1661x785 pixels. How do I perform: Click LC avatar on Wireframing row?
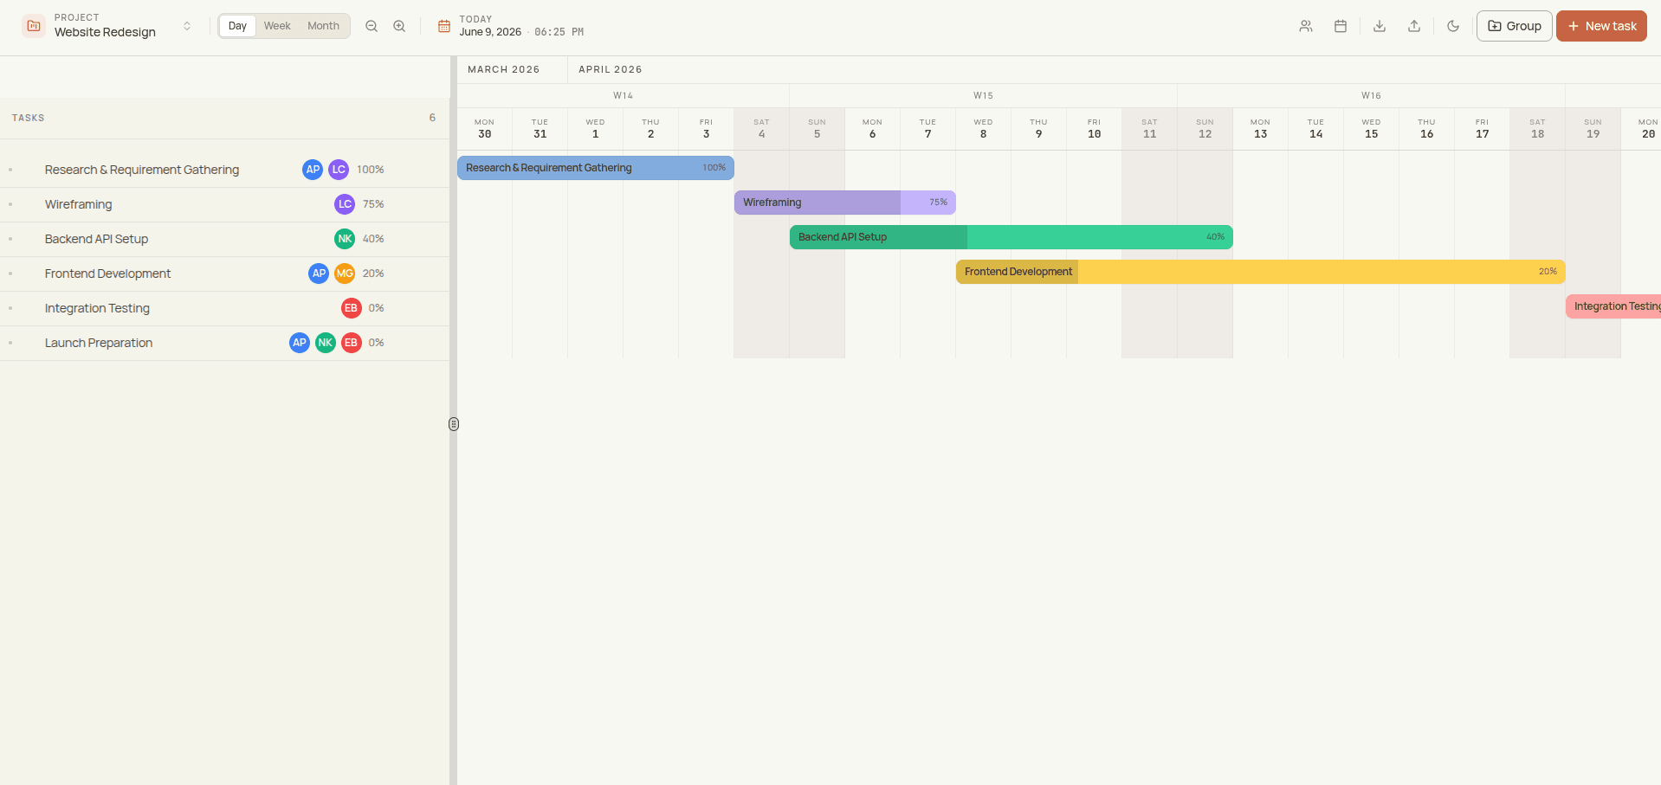coord(345,204)
